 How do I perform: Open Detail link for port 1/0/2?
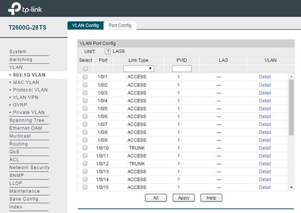tap(265, 85)
